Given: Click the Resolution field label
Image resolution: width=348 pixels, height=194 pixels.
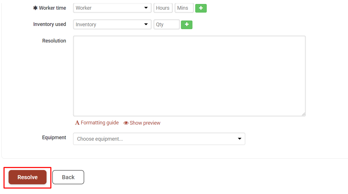Looking at the screenshot, I should [54, 41].
